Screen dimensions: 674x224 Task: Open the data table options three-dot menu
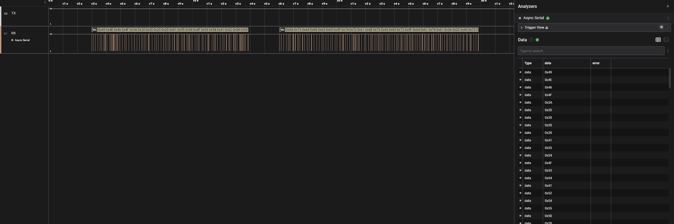[668, 51]
